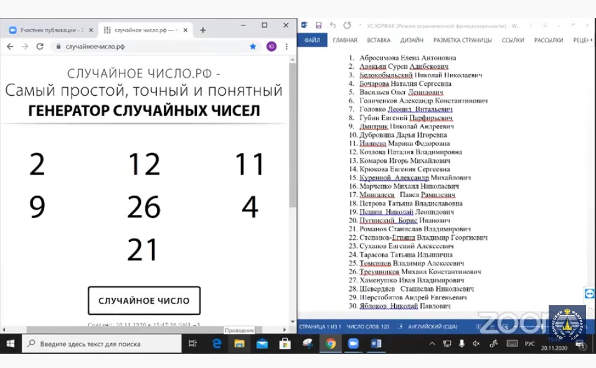Click the muted speaker volume icon
The image size is (596, 368).
476,344
